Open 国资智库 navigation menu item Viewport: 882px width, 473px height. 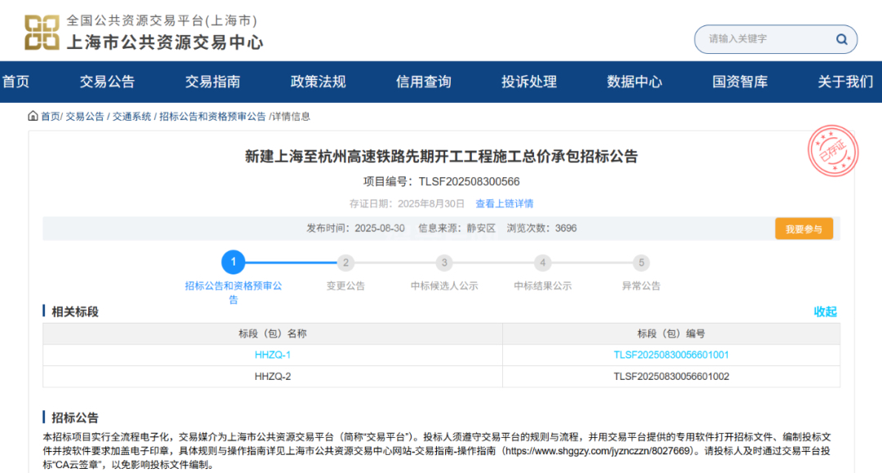740,82
